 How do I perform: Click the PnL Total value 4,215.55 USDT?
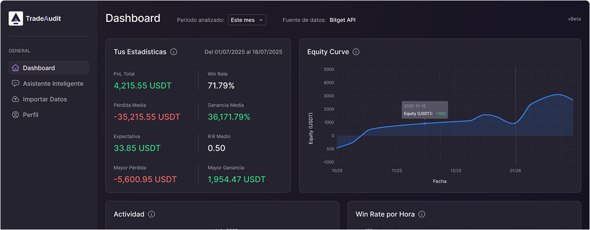click(143, 86)
